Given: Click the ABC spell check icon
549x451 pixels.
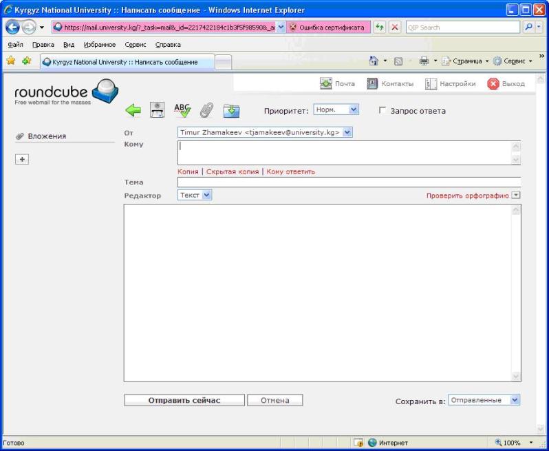Looking at the screenshot, I should [182, 110].
